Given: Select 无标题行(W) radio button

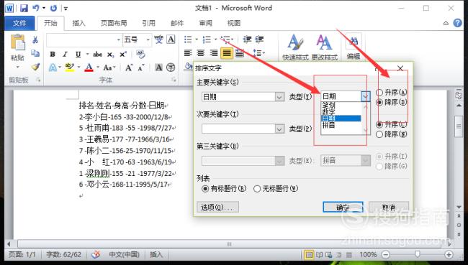Looking at the screenshot, I should 257,188.
